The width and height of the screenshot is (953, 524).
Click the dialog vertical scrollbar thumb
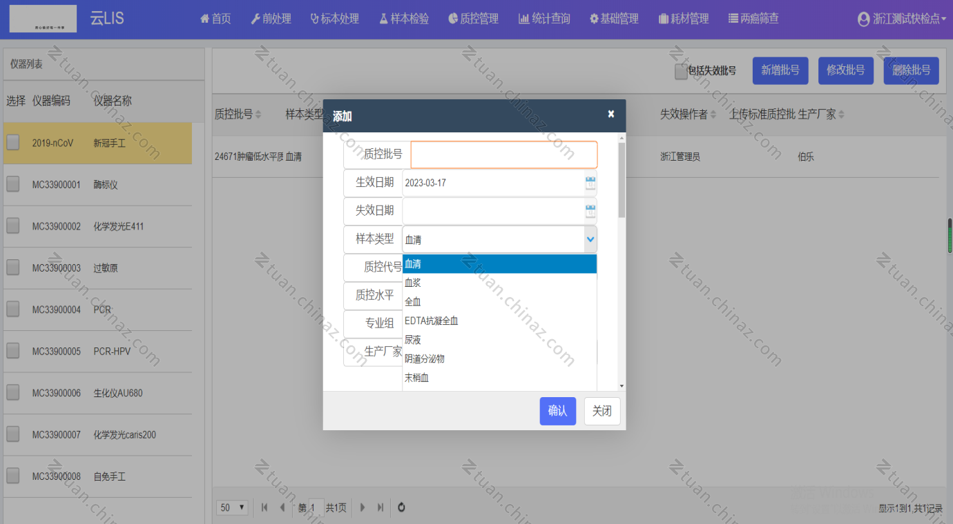pyautogui.click(x=622, y=181)
